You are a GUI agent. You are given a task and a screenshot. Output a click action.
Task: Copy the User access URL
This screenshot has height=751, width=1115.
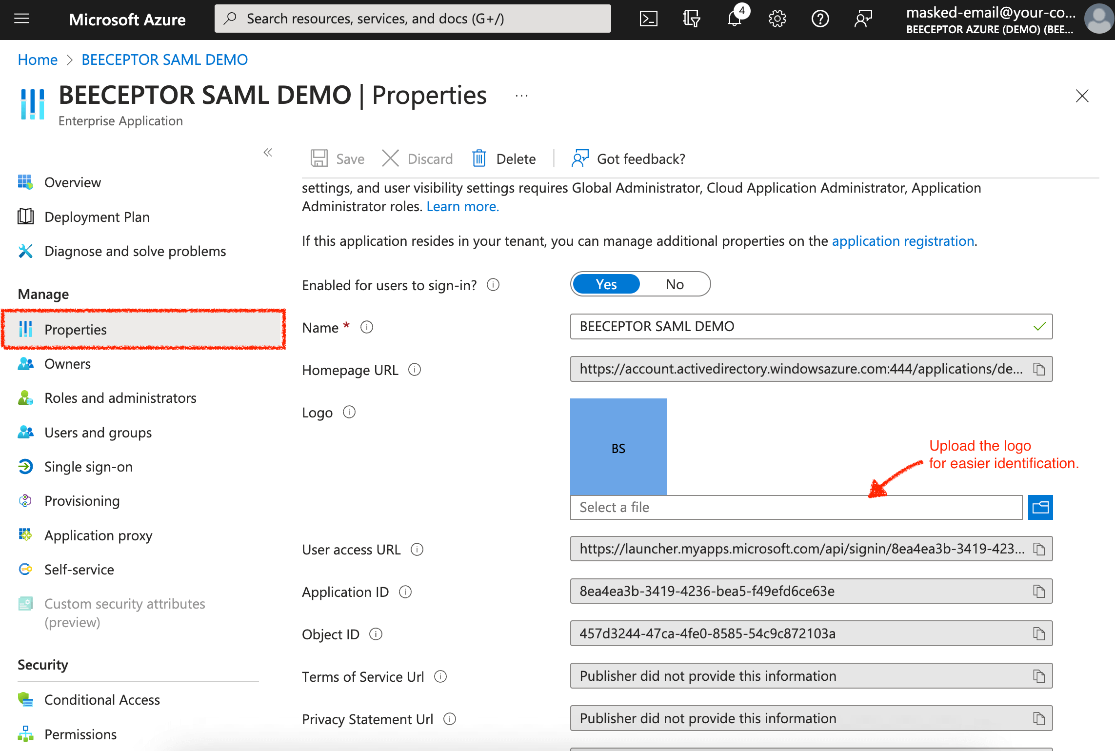(1039, 549)
